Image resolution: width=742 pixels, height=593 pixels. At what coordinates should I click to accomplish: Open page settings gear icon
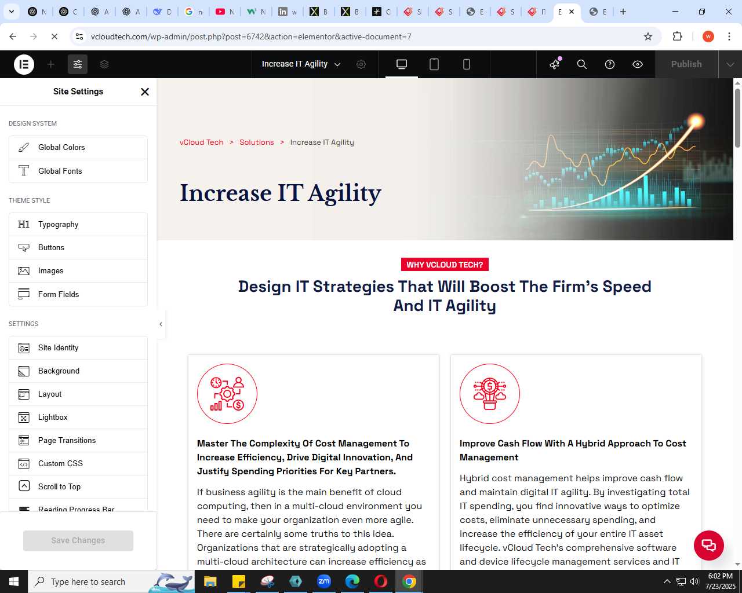click(361, 64)
